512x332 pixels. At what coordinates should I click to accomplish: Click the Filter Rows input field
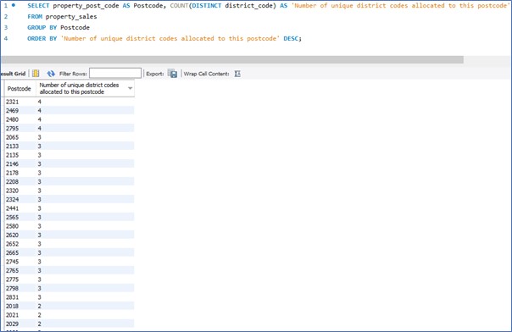point(115,74)
